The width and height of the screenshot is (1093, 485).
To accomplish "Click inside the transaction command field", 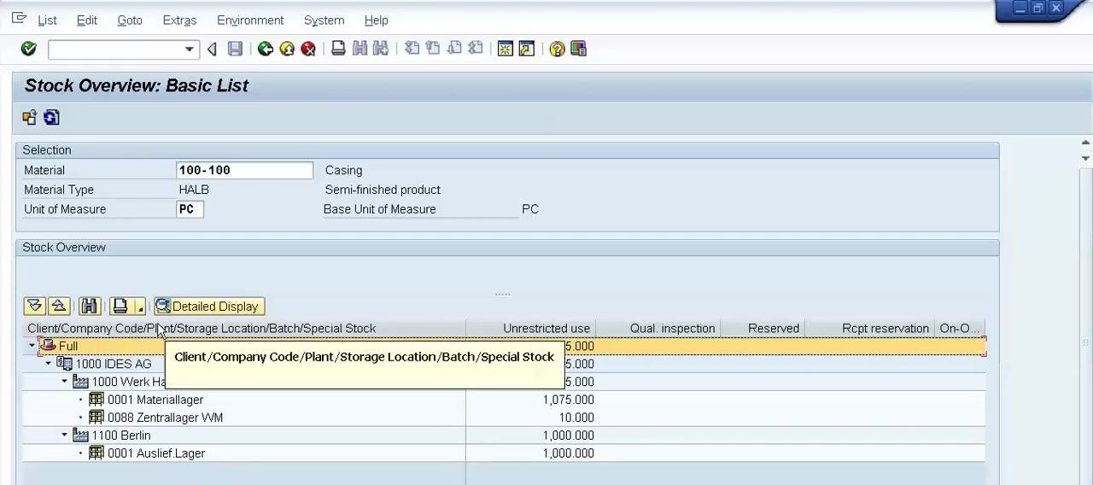I will [115, 50].
